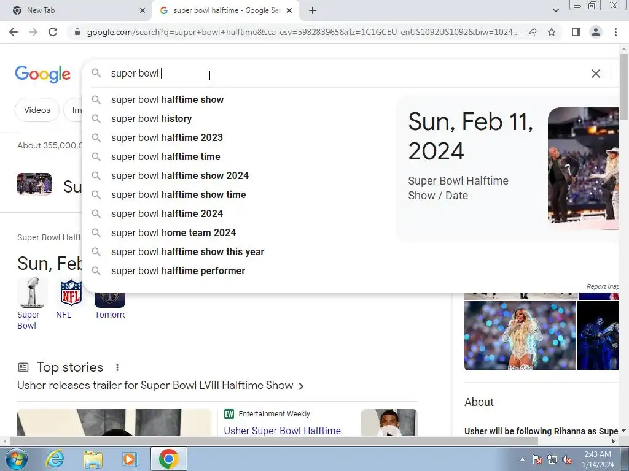This screenshot has height=471, width=629.
Task: Open the halftime performers photo in suggestion card
Action: [584, 168]
